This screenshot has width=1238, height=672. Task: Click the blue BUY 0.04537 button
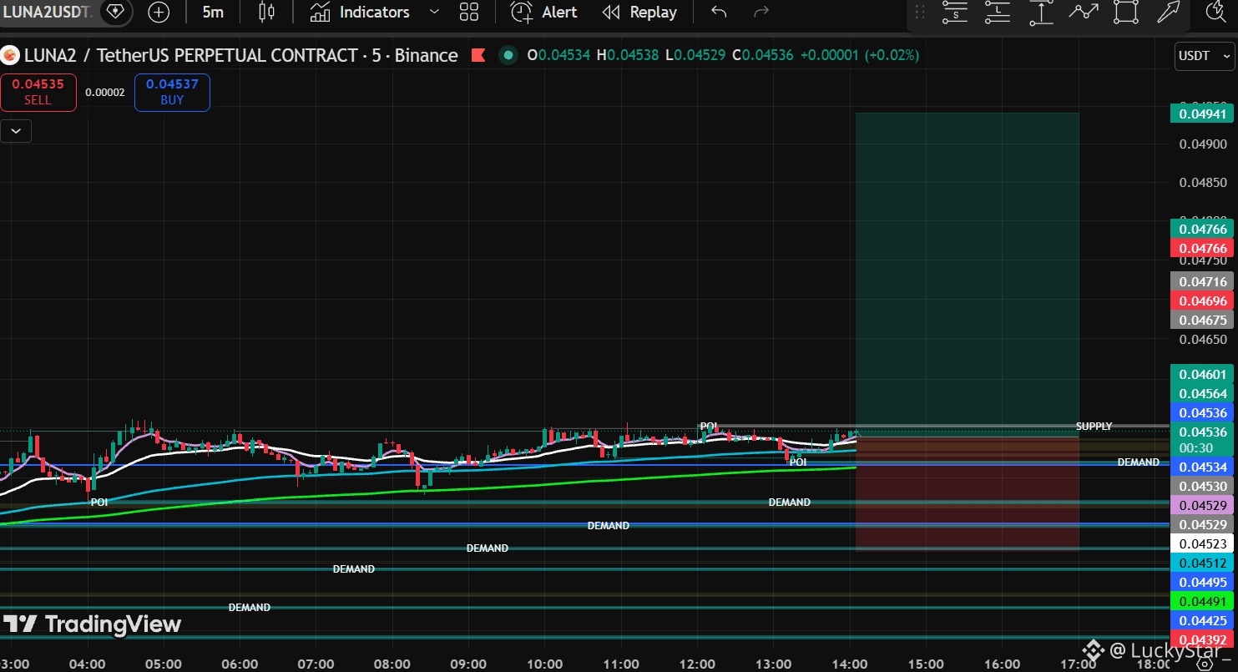172,92
